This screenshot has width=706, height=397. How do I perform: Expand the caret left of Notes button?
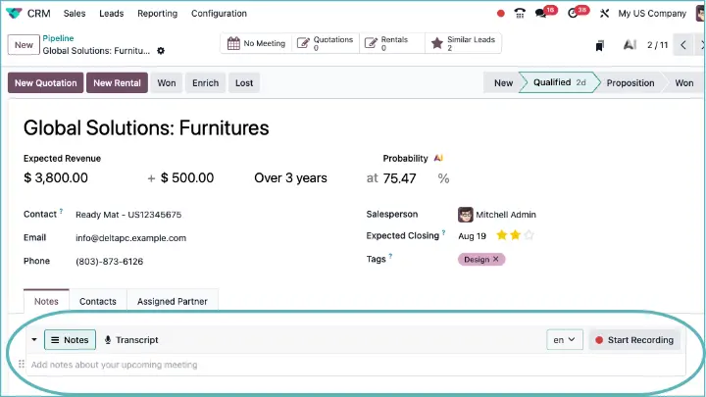coord(34,340)
